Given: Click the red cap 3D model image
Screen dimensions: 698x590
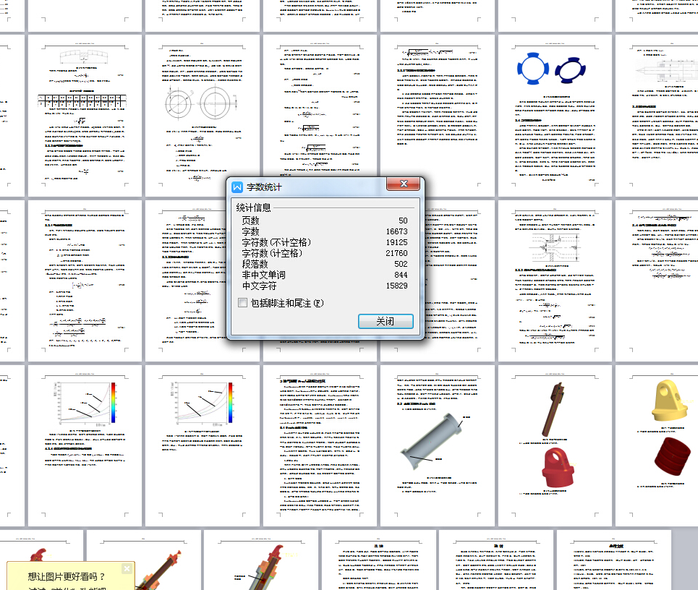Looking at the screenshot, I should pyautogui.click(x=558, y=467).
